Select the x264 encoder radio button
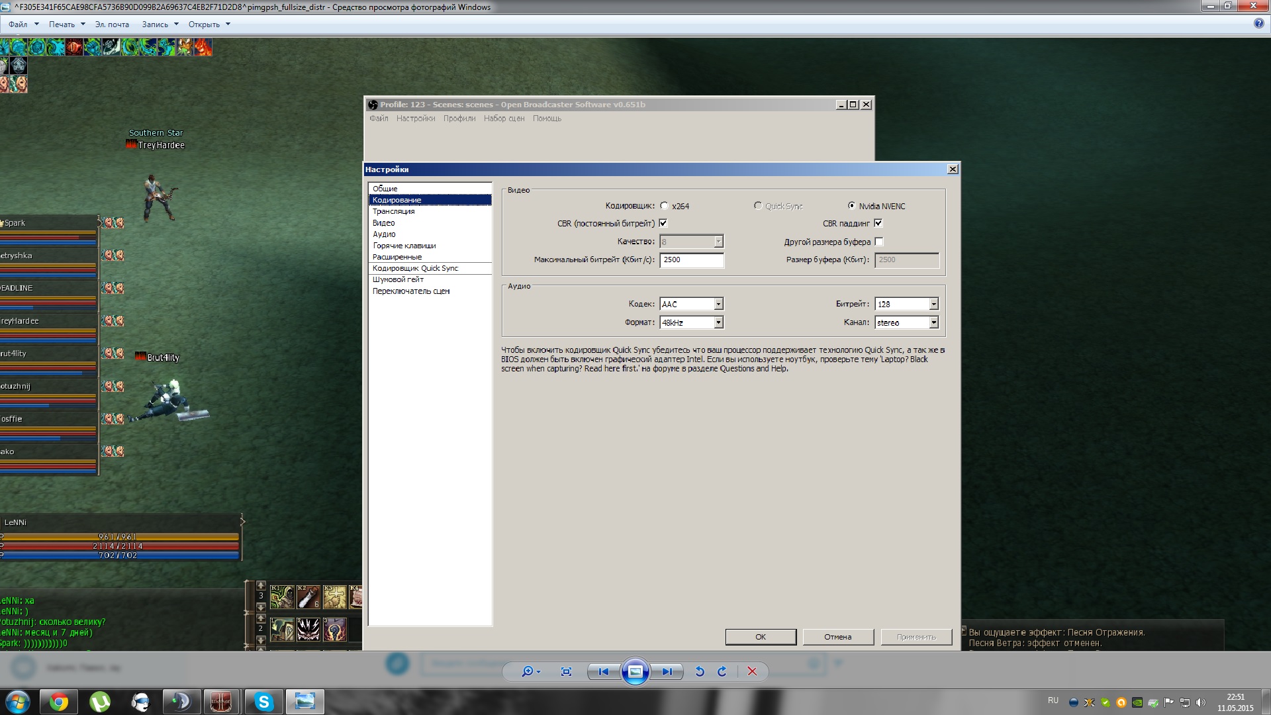1271x715 pixels. tap(664, 206)
